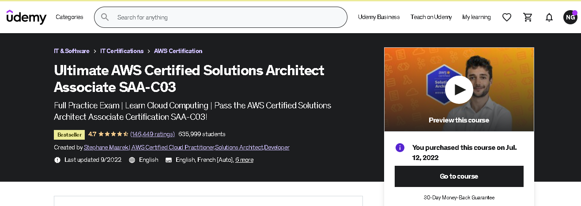Open the My learning menu
Viewport: 581px width, 206px height.
pyautogui.click(x=476, y=17)
